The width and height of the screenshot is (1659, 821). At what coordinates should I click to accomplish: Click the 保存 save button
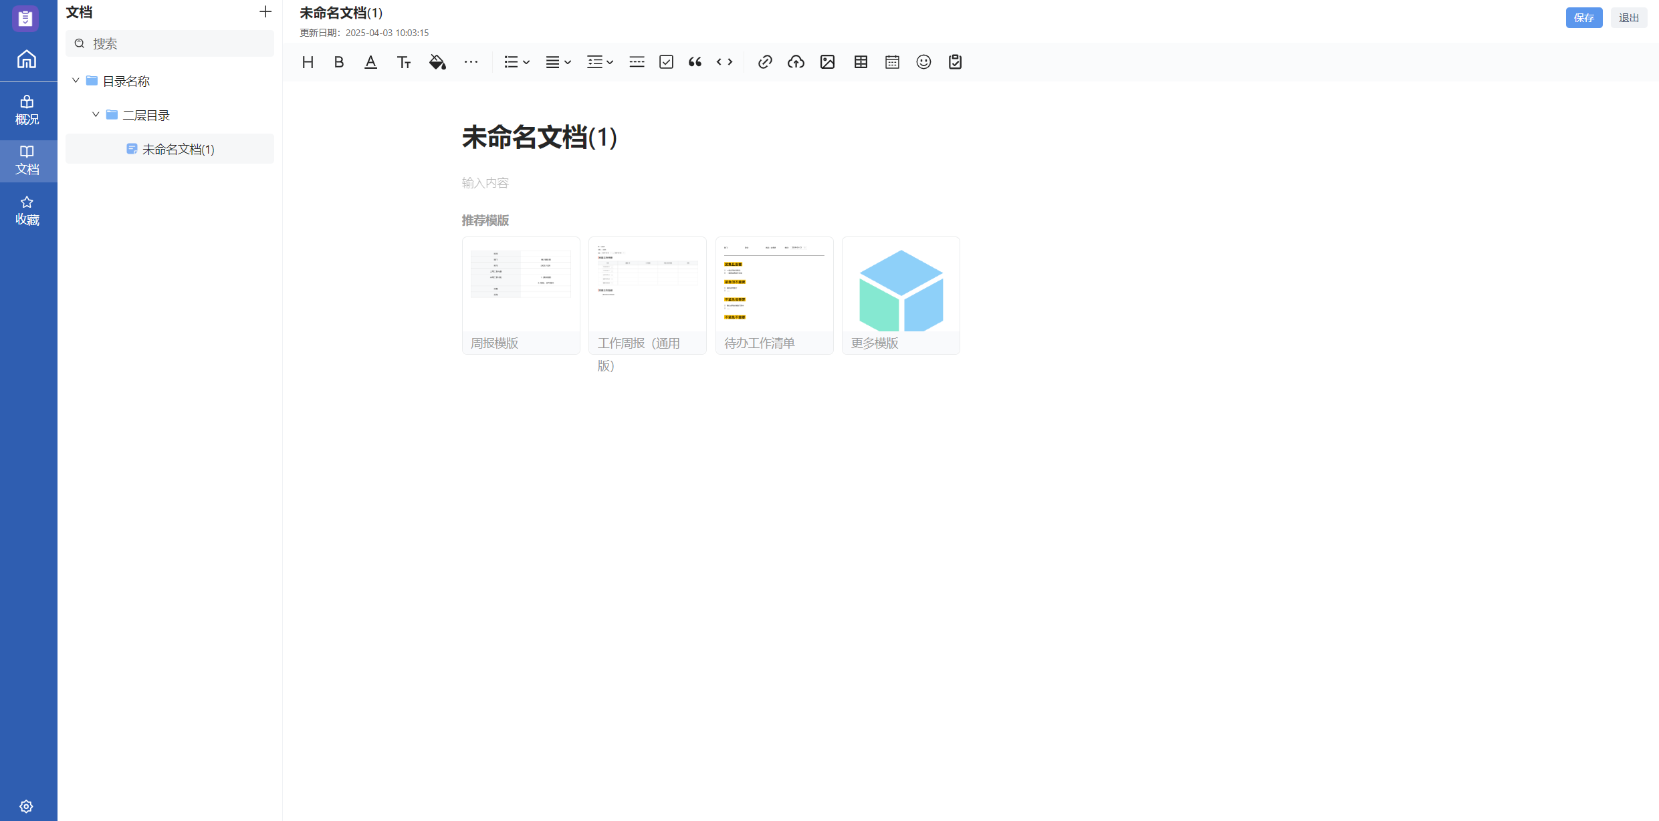[1583, 18]
